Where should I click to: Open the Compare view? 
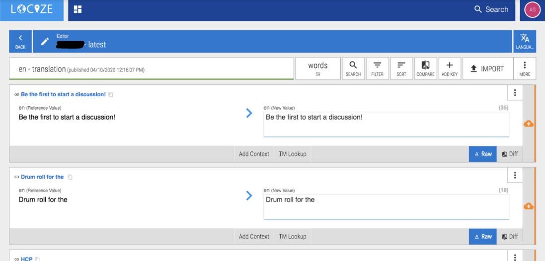tap(425, 68)
